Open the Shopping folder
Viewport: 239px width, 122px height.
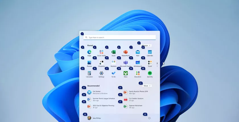pyautogui.click(x=101, y=63)
